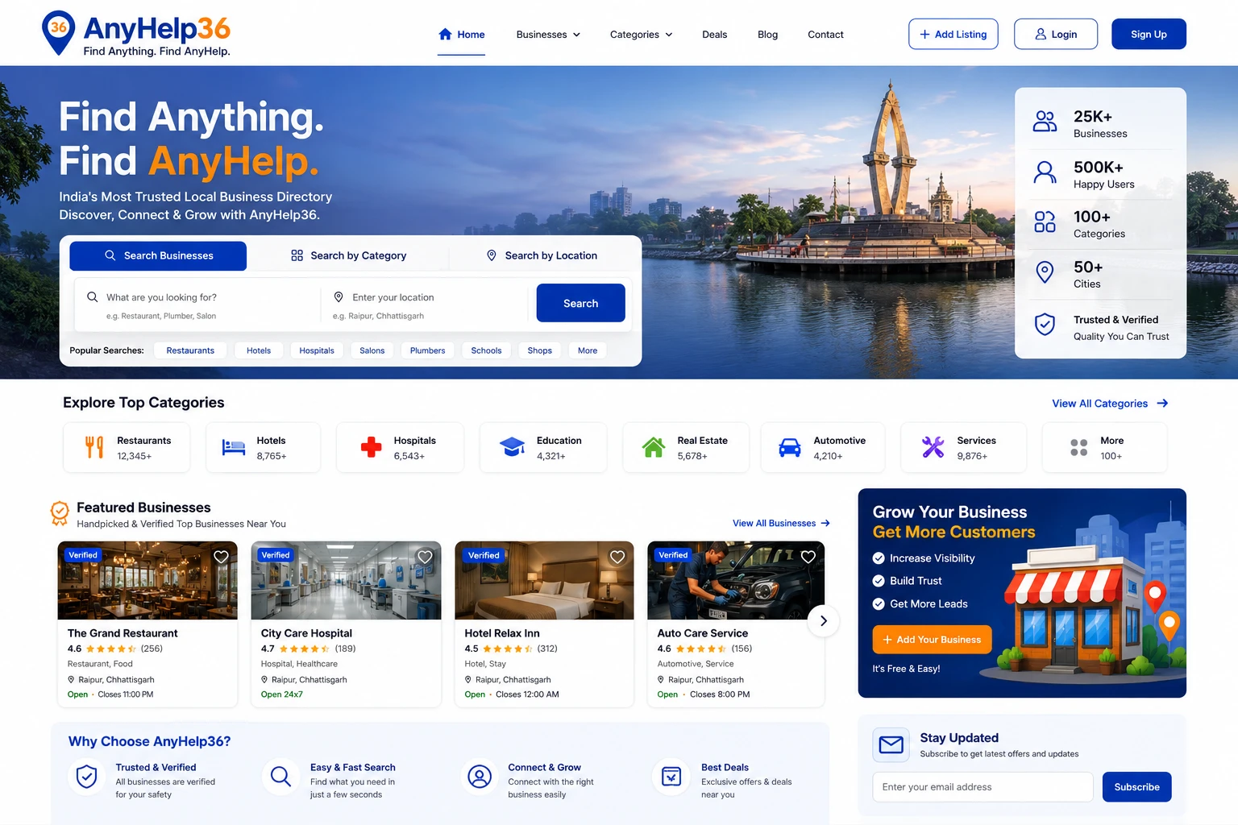Click the Best Deals tag icon
The width and height of the screenshot is (1238, 825).
671,777
